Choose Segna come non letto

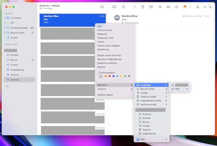pyautogui.click(x=115, y=55)
